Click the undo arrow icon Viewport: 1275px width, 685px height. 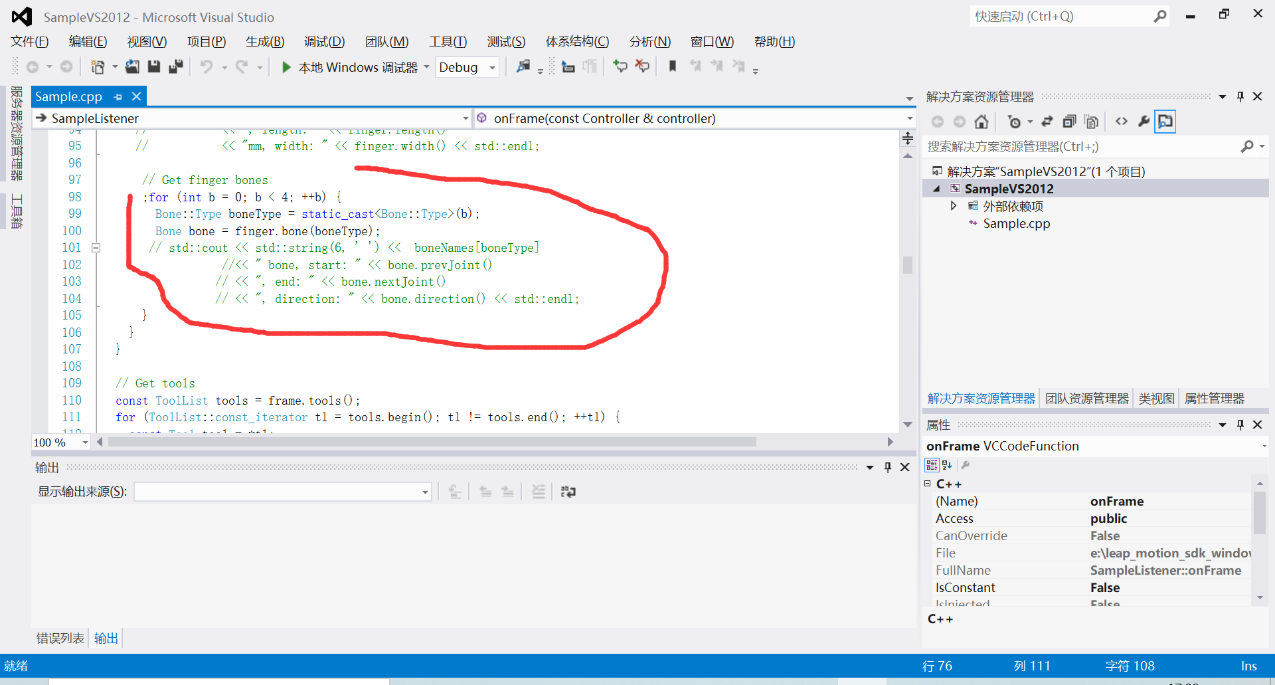207,67
